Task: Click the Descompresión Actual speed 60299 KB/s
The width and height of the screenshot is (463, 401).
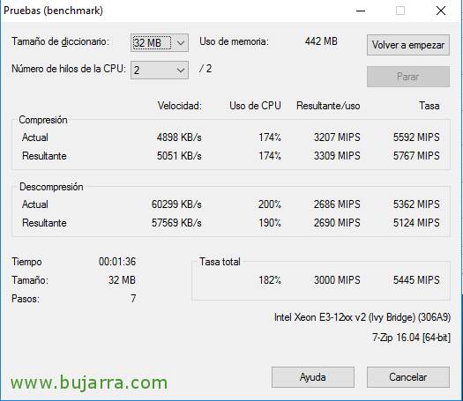Action: [x=176, y=204]
